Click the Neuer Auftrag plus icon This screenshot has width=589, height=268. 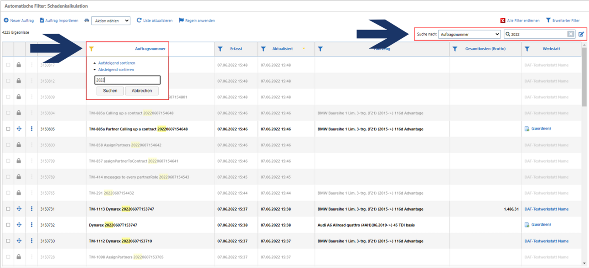pyautogui.click(x=6, y=21)
